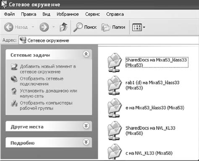This screenshot has height=161, width=199.
Task: Click the e на Mixa53_klass33 (Mixa53) label
Action: [x=155, y=108]
